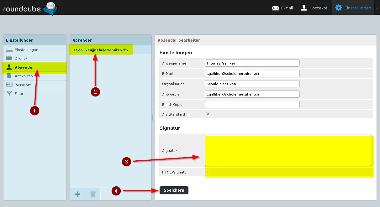The width and height of the screenshot is (380, 207).
Task: Click the Signatur textarea resize grip
Action: [369, 164]
